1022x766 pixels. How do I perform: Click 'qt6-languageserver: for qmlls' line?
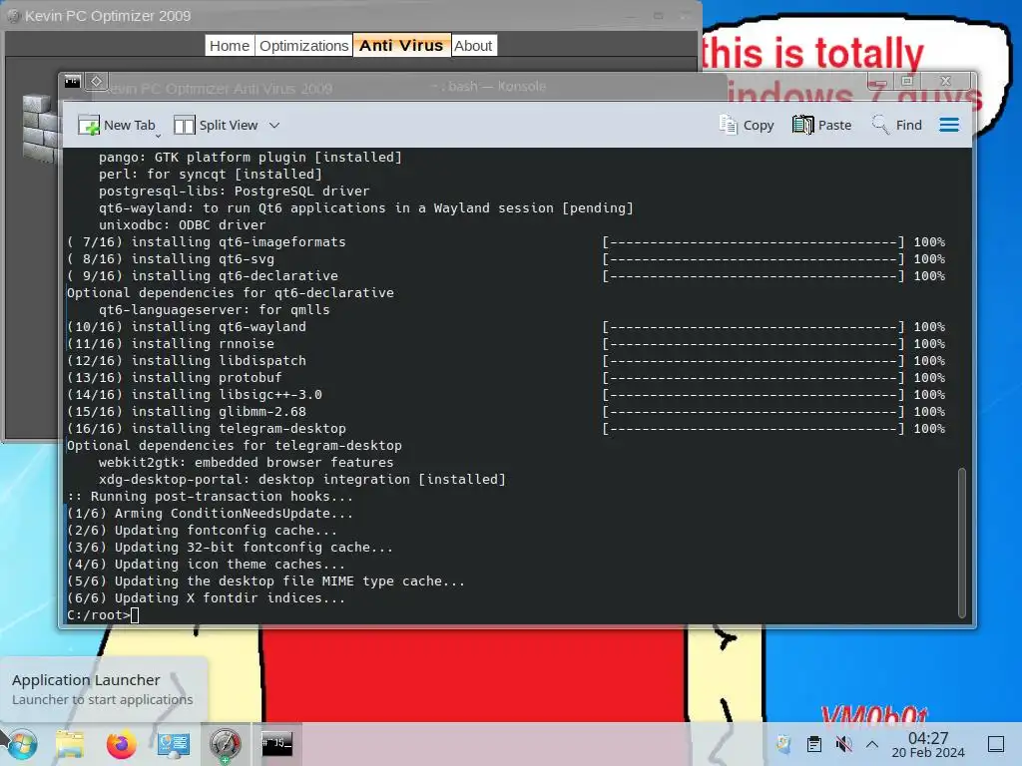214,310
